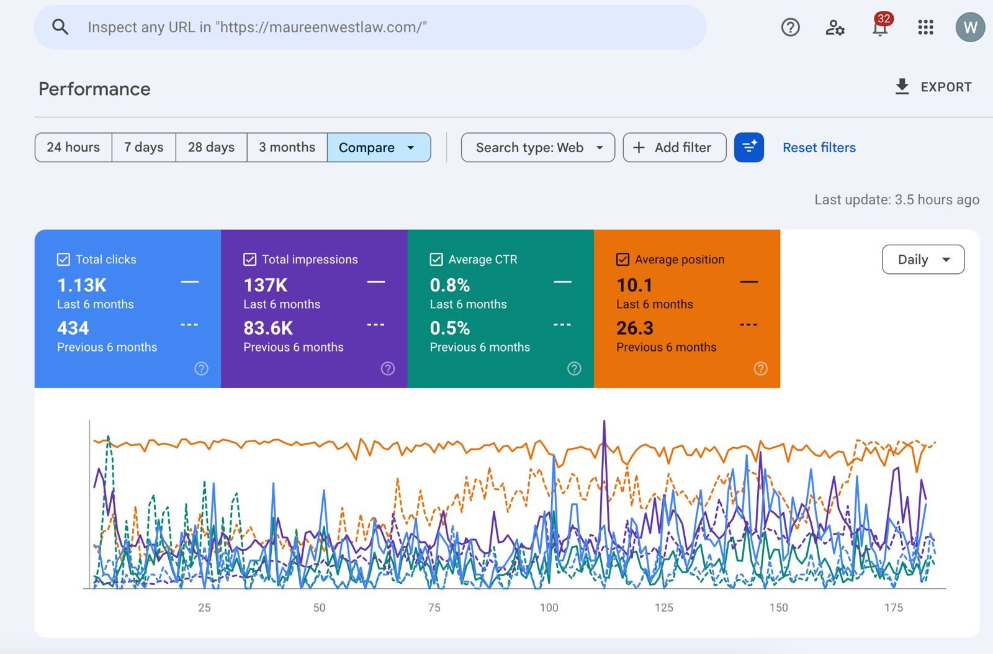The height and width of the screenshot is (654, 993).
Task: Open the notifications bell with 32 alerts
Action: [x=881, y=26]
